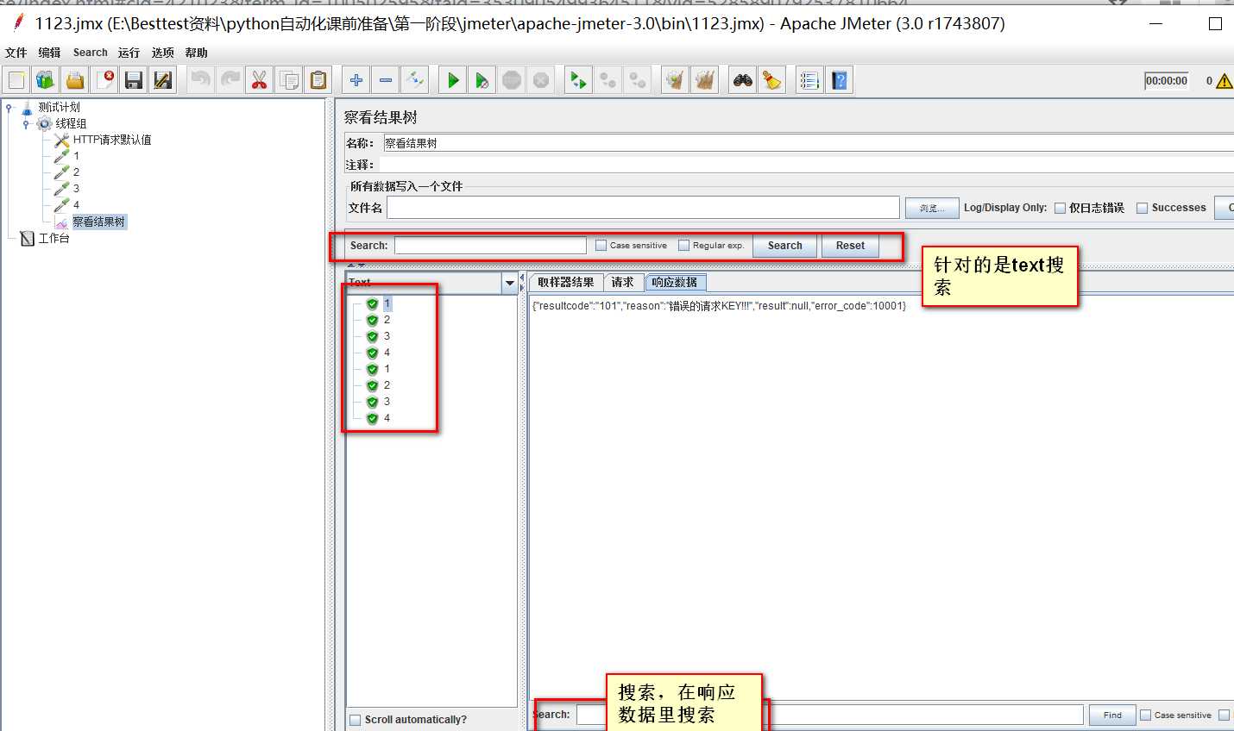
Task: Click the Copy icon in the toolbar
Action: (x=289, y=80)
